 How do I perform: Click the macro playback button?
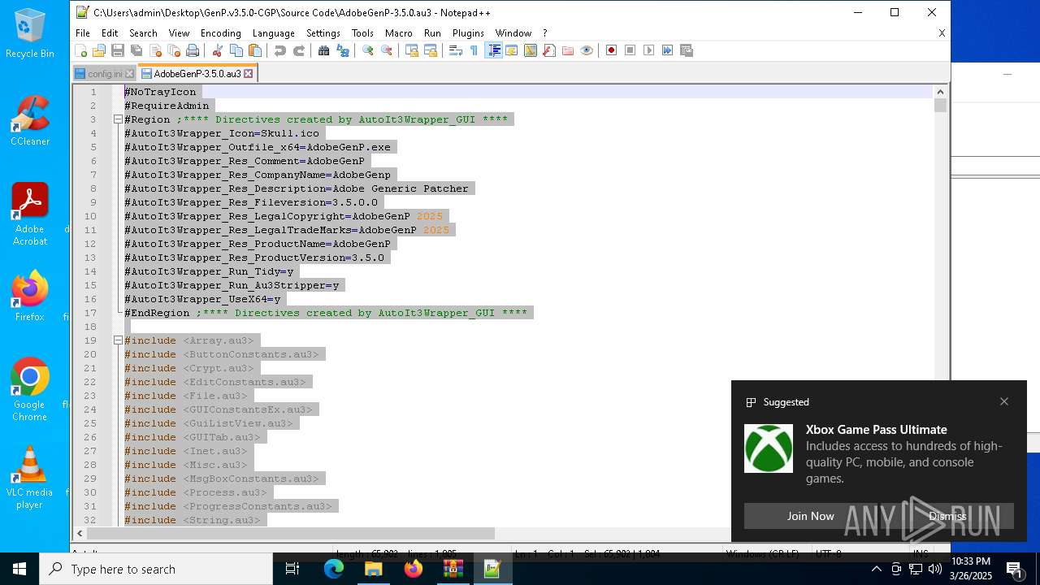click(x=649, y=50)
